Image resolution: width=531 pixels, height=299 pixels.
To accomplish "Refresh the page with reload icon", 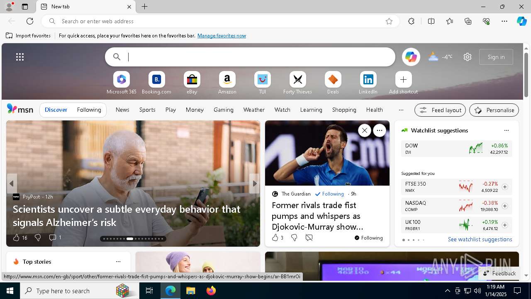I will point(30,21).
